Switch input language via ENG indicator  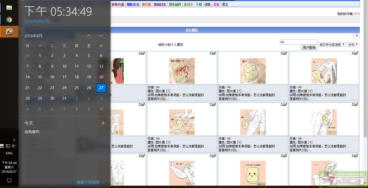[9, 153]
